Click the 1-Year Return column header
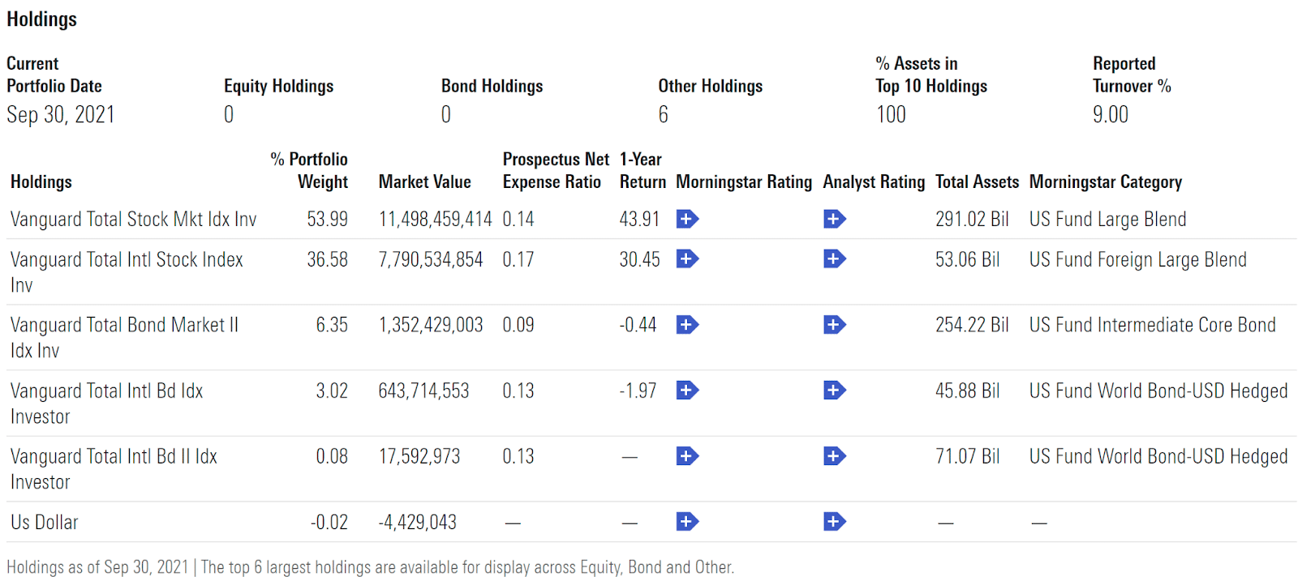 pyautogui.click(x=643, y=170)
